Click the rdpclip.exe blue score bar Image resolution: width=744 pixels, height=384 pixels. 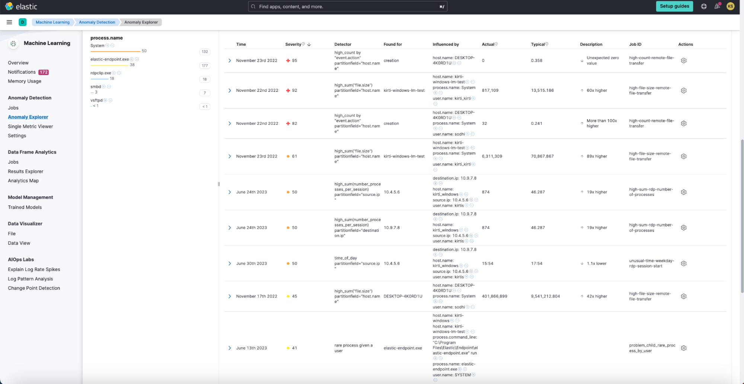coord(99,79)
